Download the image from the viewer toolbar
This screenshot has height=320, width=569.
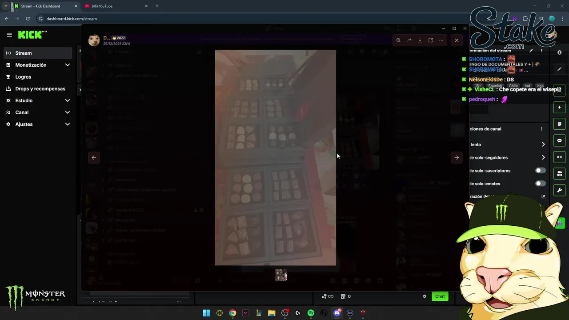(x=420, y=40)
